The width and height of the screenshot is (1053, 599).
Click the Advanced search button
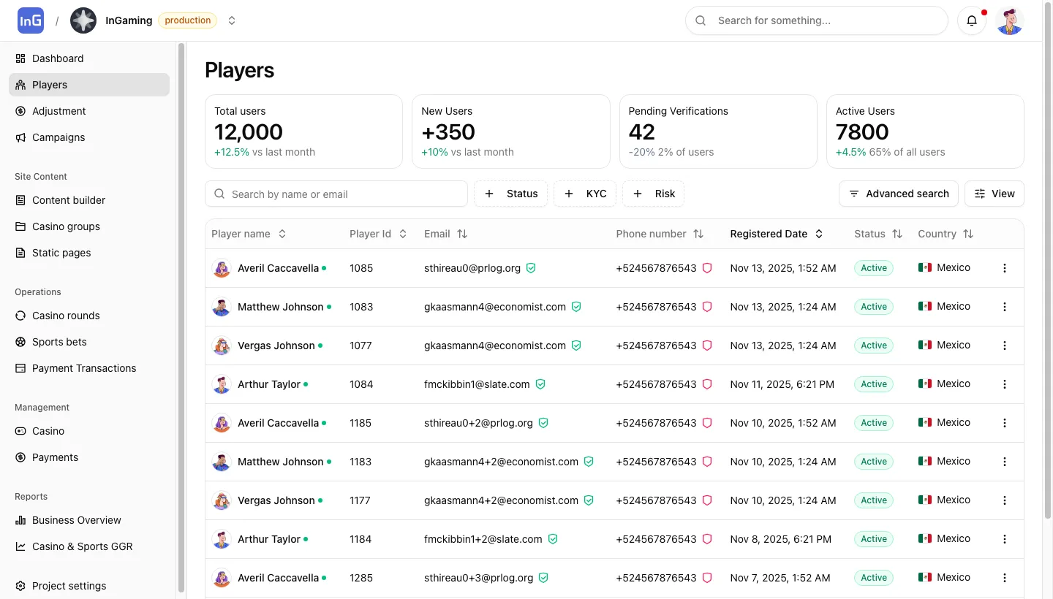898,194
